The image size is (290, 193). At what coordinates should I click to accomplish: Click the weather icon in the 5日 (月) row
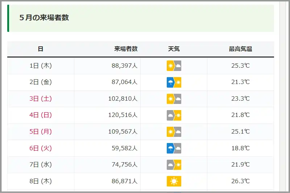(174, 132)
